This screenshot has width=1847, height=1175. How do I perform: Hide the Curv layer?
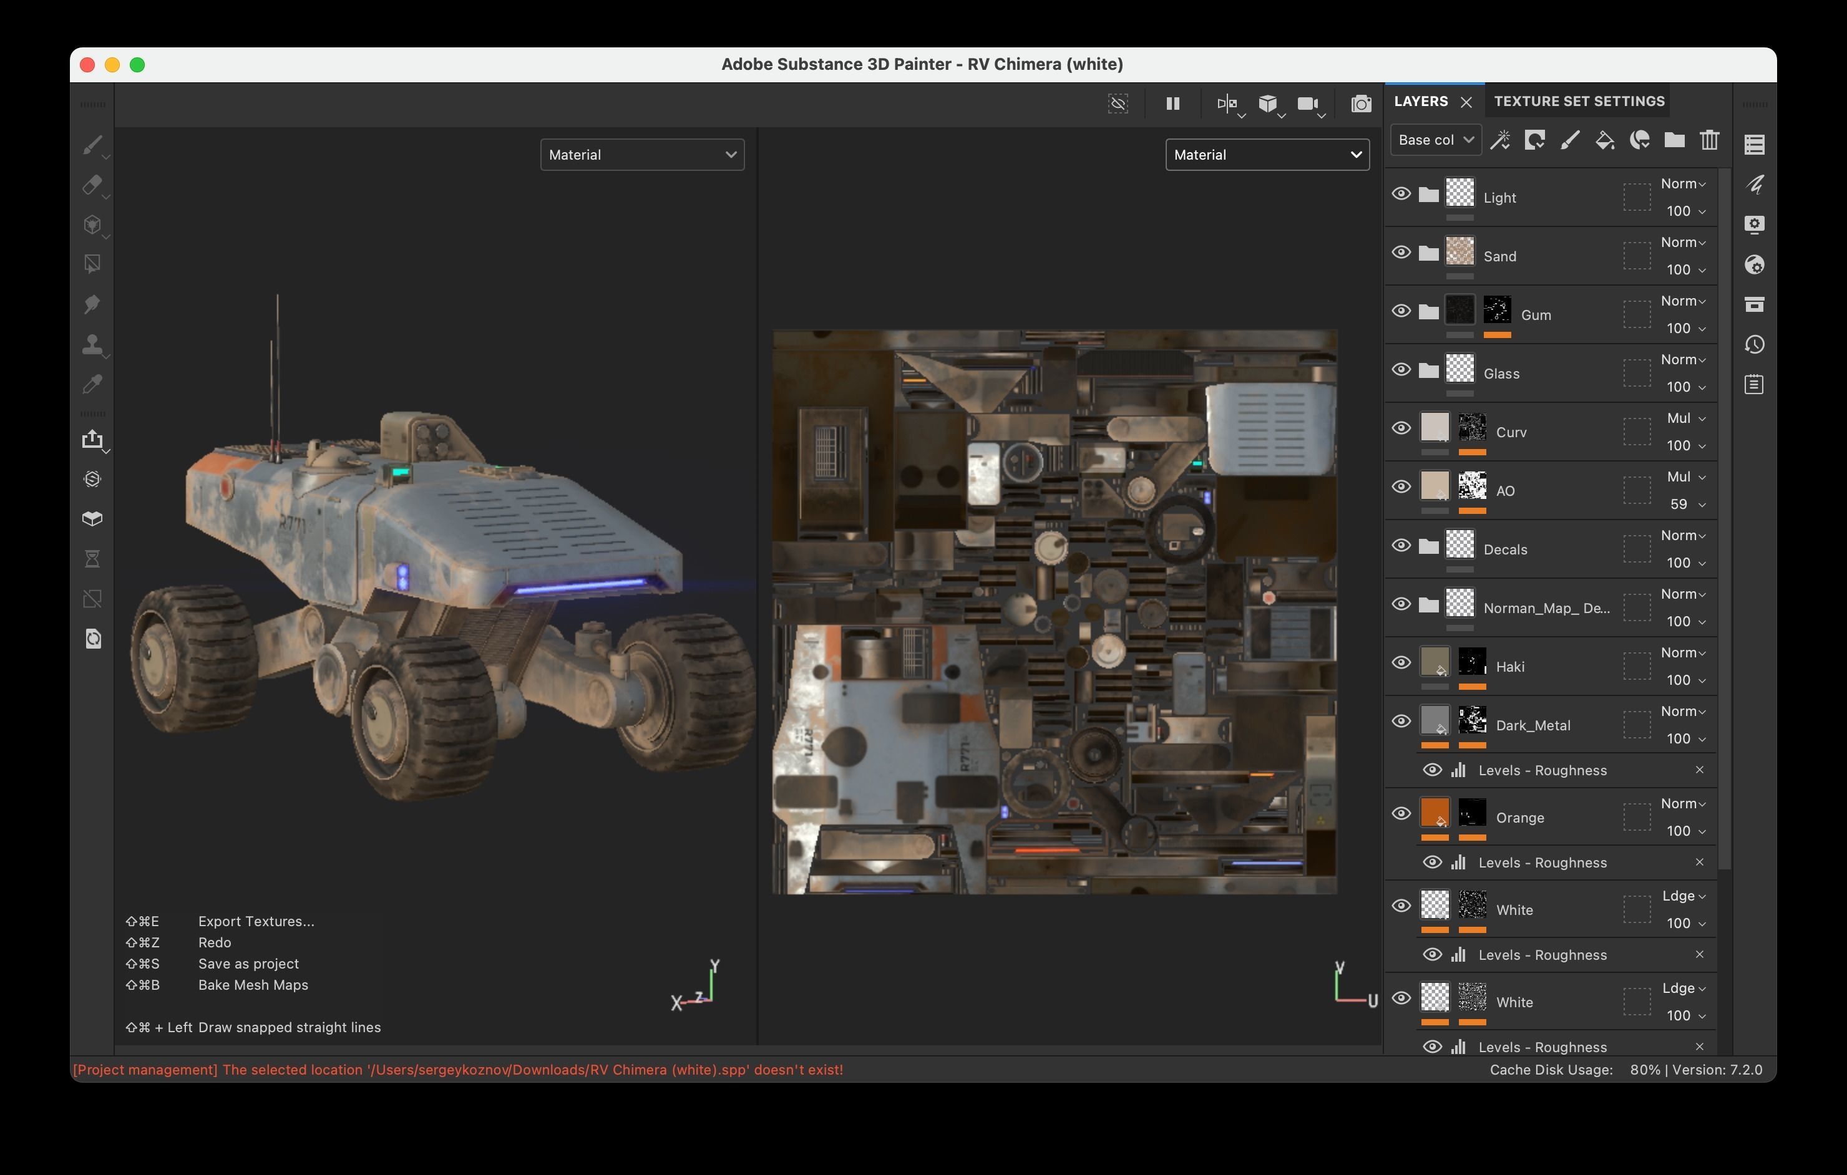[x=1401, y=428]
